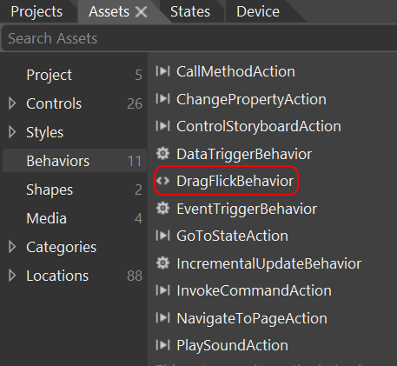
Task: Click into the Search Assets field
Action: click(199, 38)
